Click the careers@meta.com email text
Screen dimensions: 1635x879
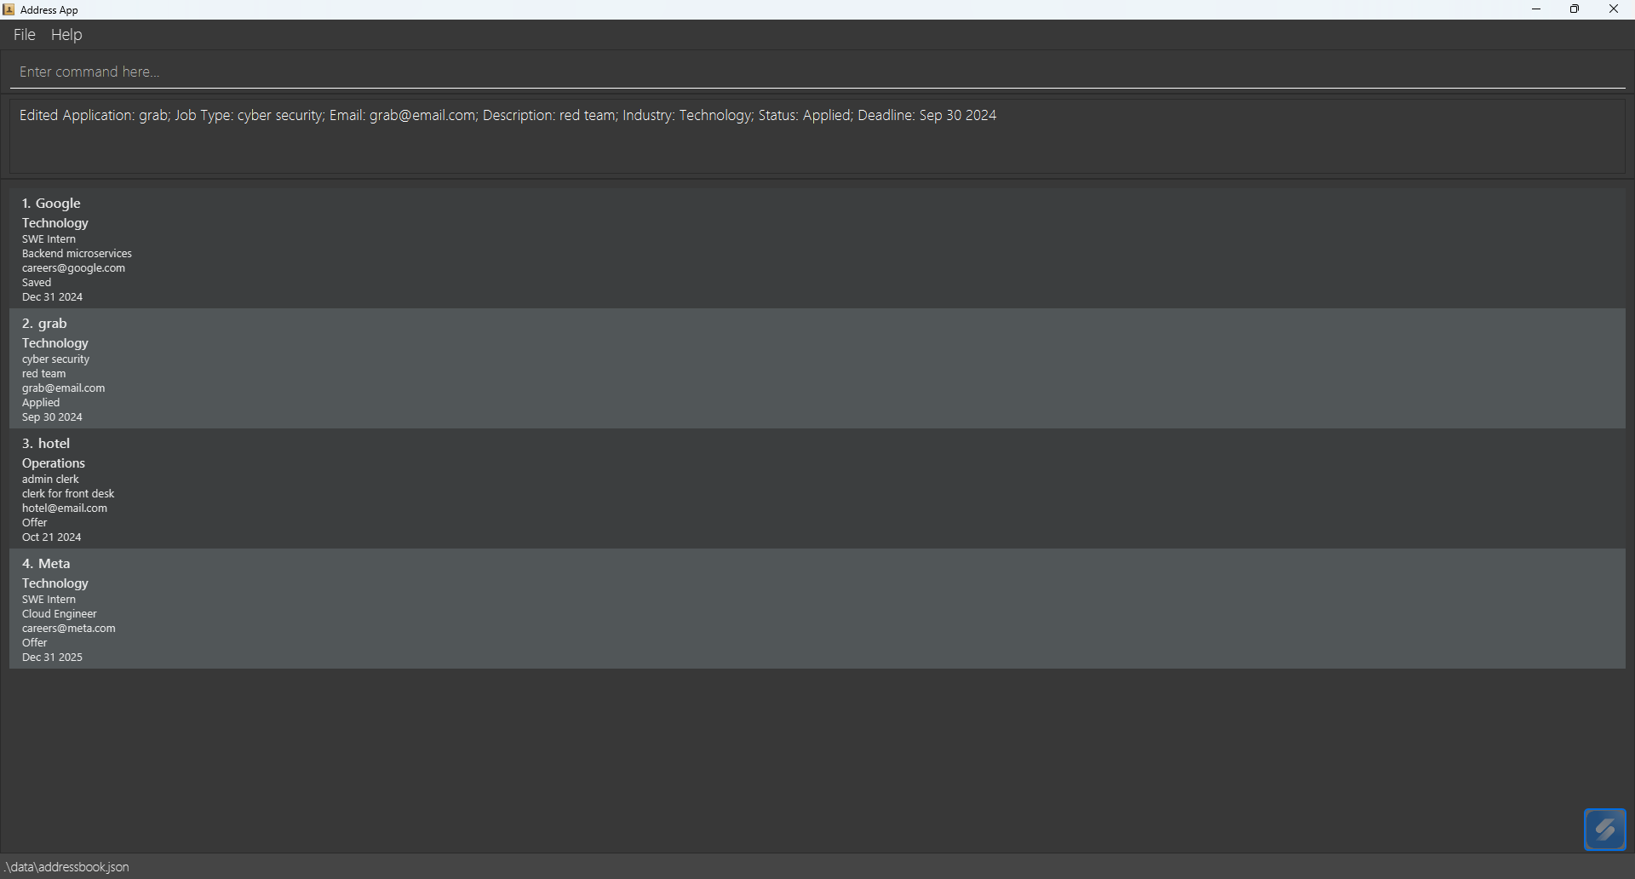(68, 629)
